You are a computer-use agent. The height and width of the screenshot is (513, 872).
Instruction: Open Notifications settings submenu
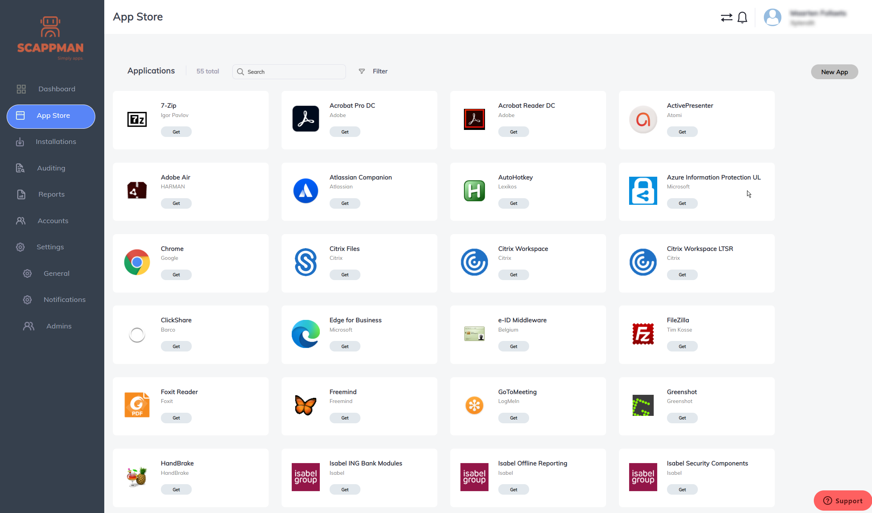(64, 300)
